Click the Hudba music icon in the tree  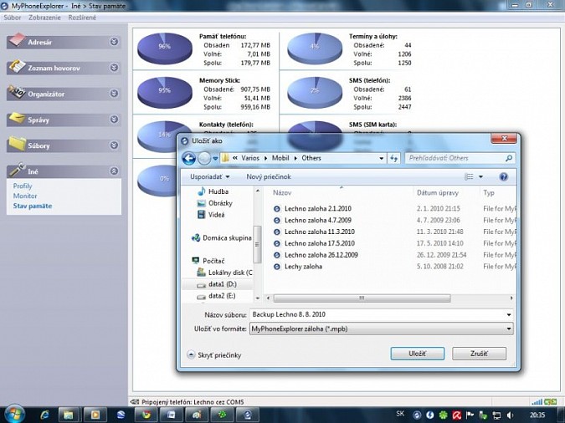tap(202, 191)
